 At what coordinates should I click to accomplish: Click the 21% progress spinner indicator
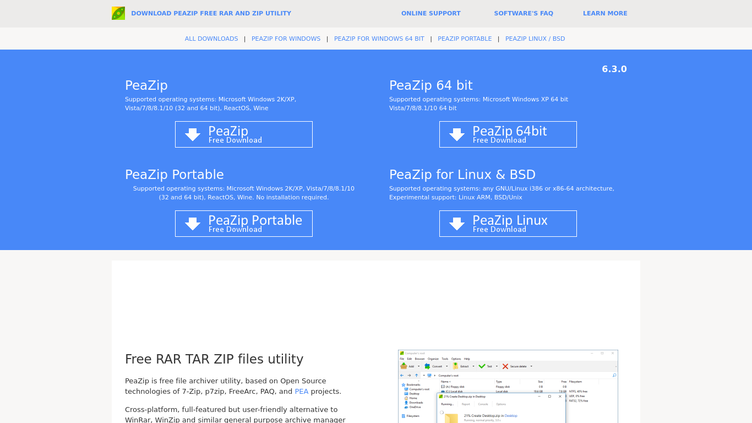click(442, 412)
